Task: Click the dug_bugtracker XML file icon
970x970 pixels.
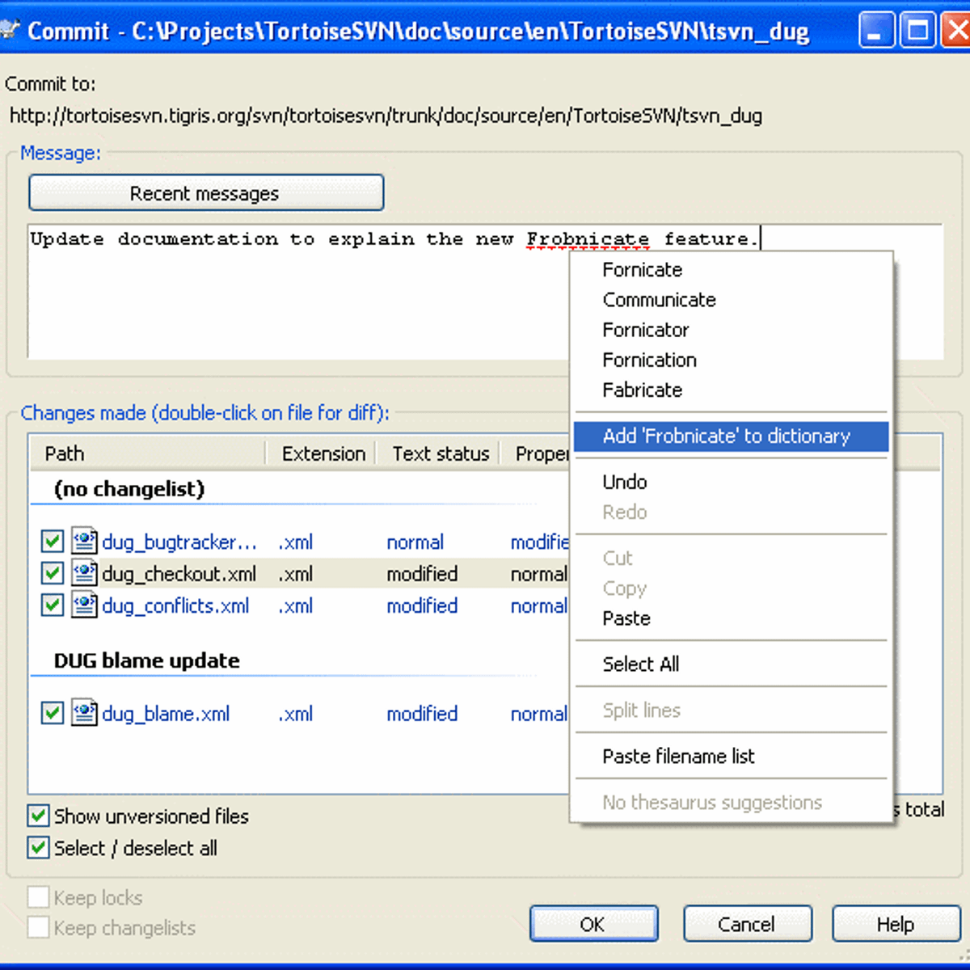Action: tap(84, 542)
